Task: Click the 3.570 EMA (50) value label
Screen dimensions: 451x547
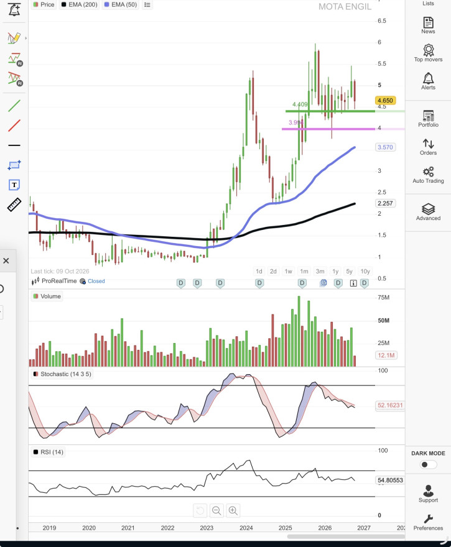Action: pos(385,147)
